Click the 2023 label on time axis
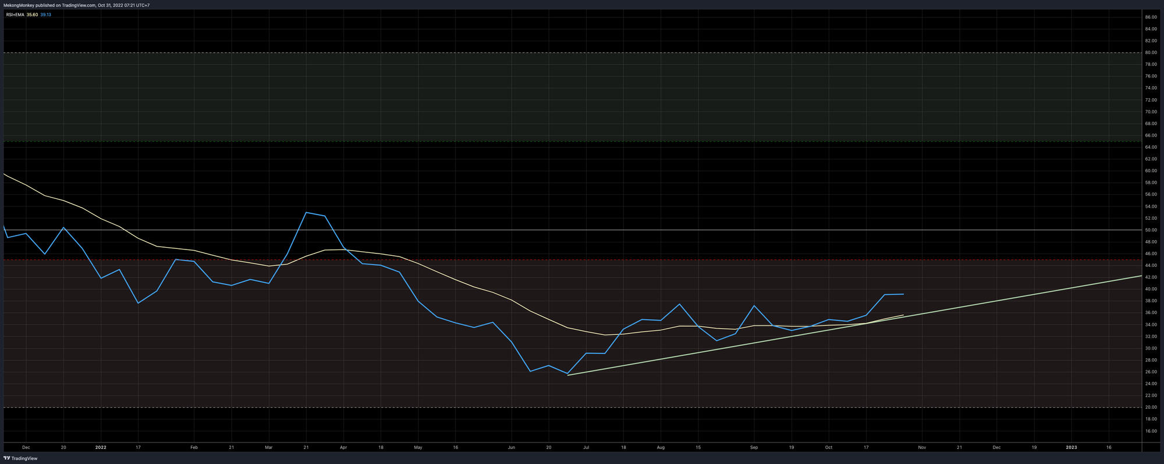1164x464 pixels. [x=1071, y=448]
